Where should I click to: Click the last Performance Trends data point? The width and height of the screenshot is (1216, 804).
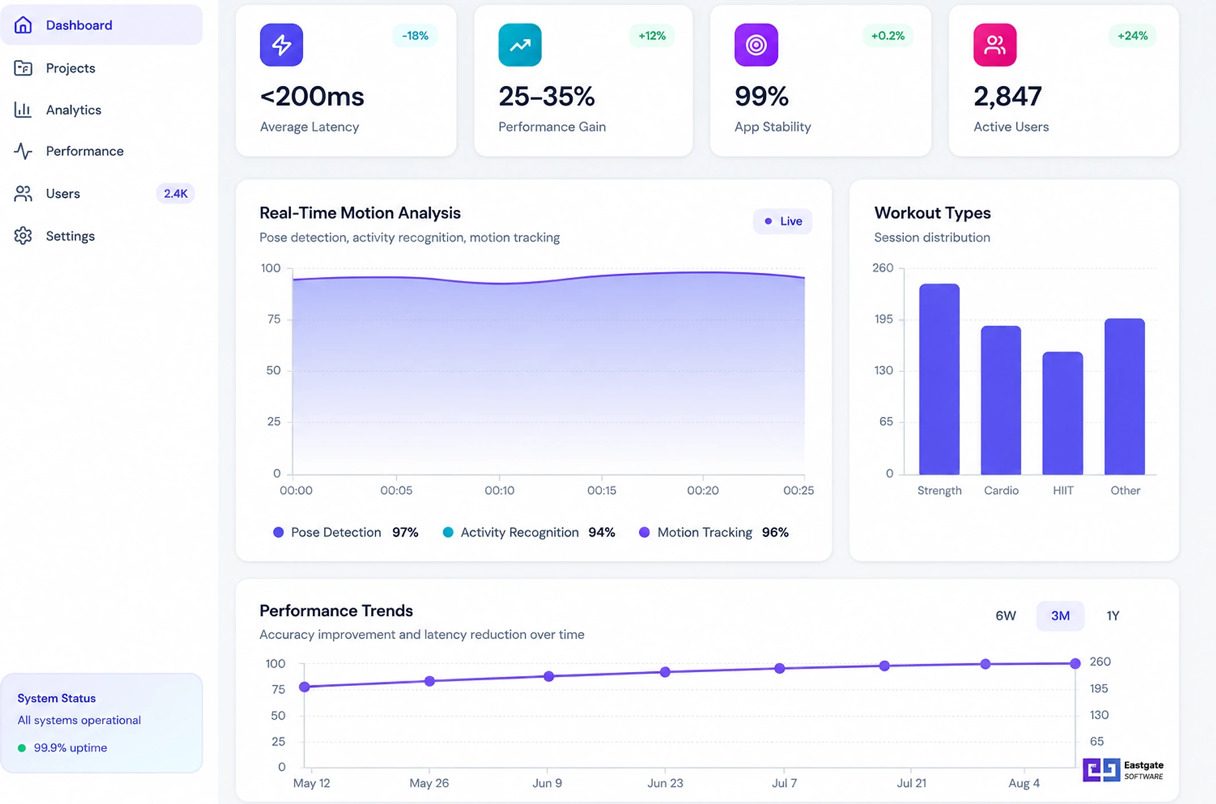coord(1075,664)
